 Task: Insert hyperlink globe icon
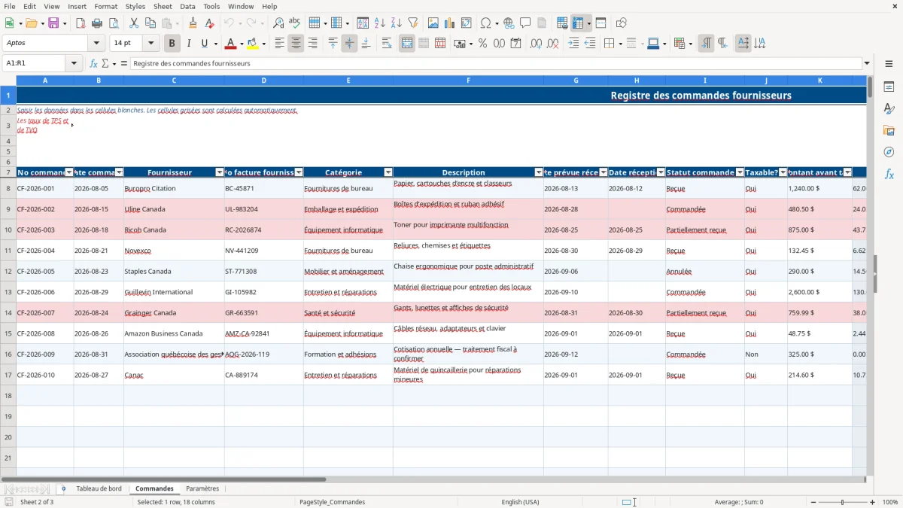tap(509, 23)
